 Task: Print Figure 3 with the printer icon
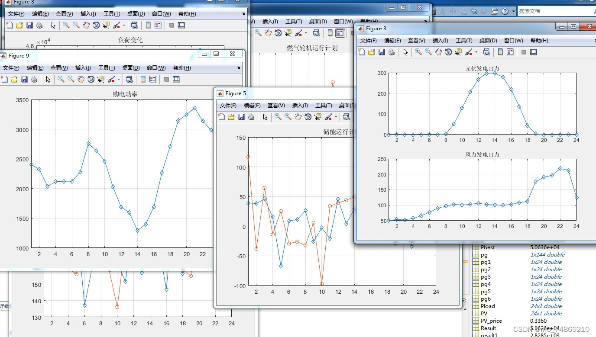click(392, 52)
